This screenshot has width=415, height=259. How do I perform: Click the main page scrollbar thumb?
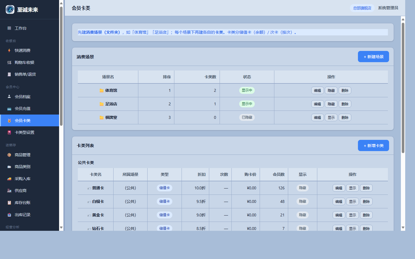tap(403, 88)
